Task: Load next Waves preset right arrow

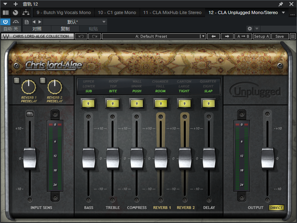Action: [x=227, y=36]
